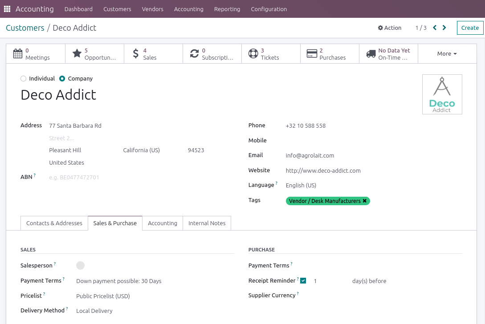Open the Dashboard menu
This screenshot has height=324, width=485.
78,9
